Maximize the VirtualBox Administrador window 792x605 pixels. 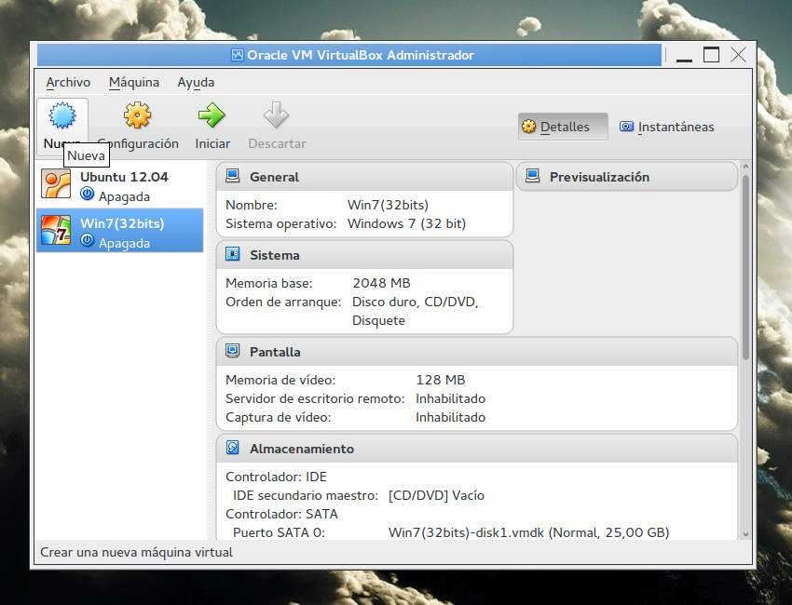(x=711, y=55)
